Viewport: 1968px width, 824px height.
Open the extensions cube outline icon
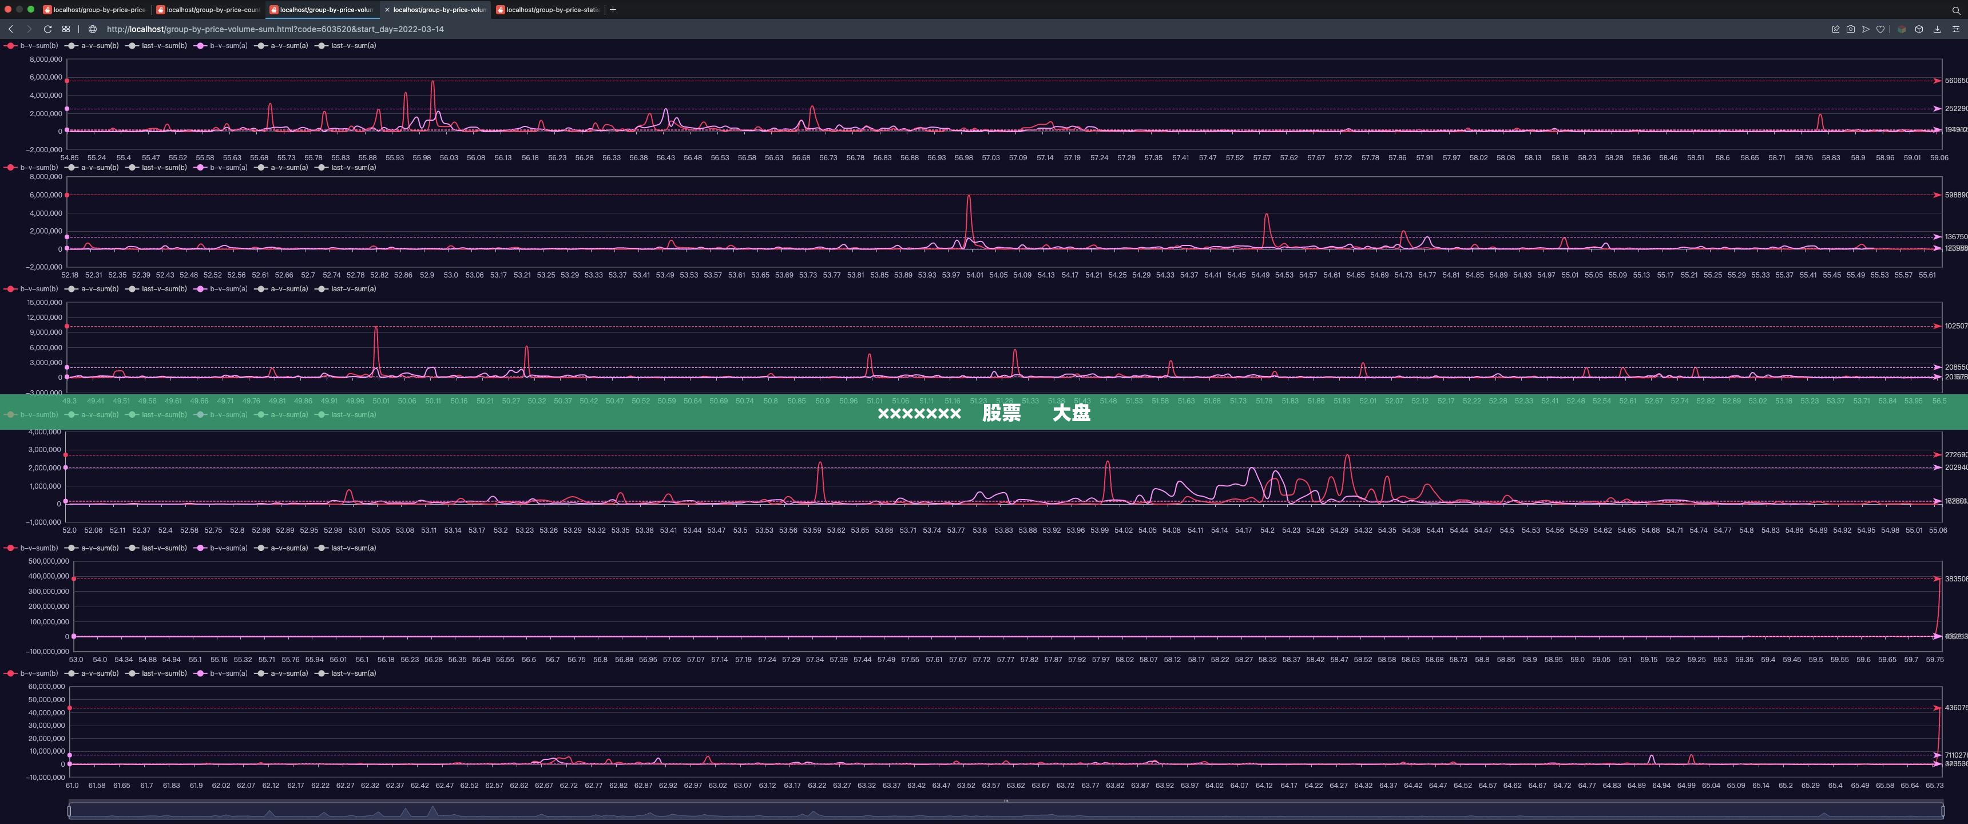1918,29
